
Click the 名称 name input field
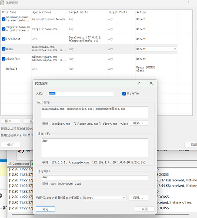pos(81,94)
